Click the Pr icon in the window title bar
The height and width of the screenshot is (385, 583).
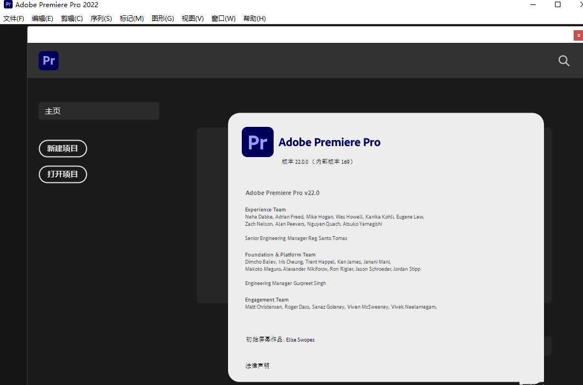pos(7,4)
